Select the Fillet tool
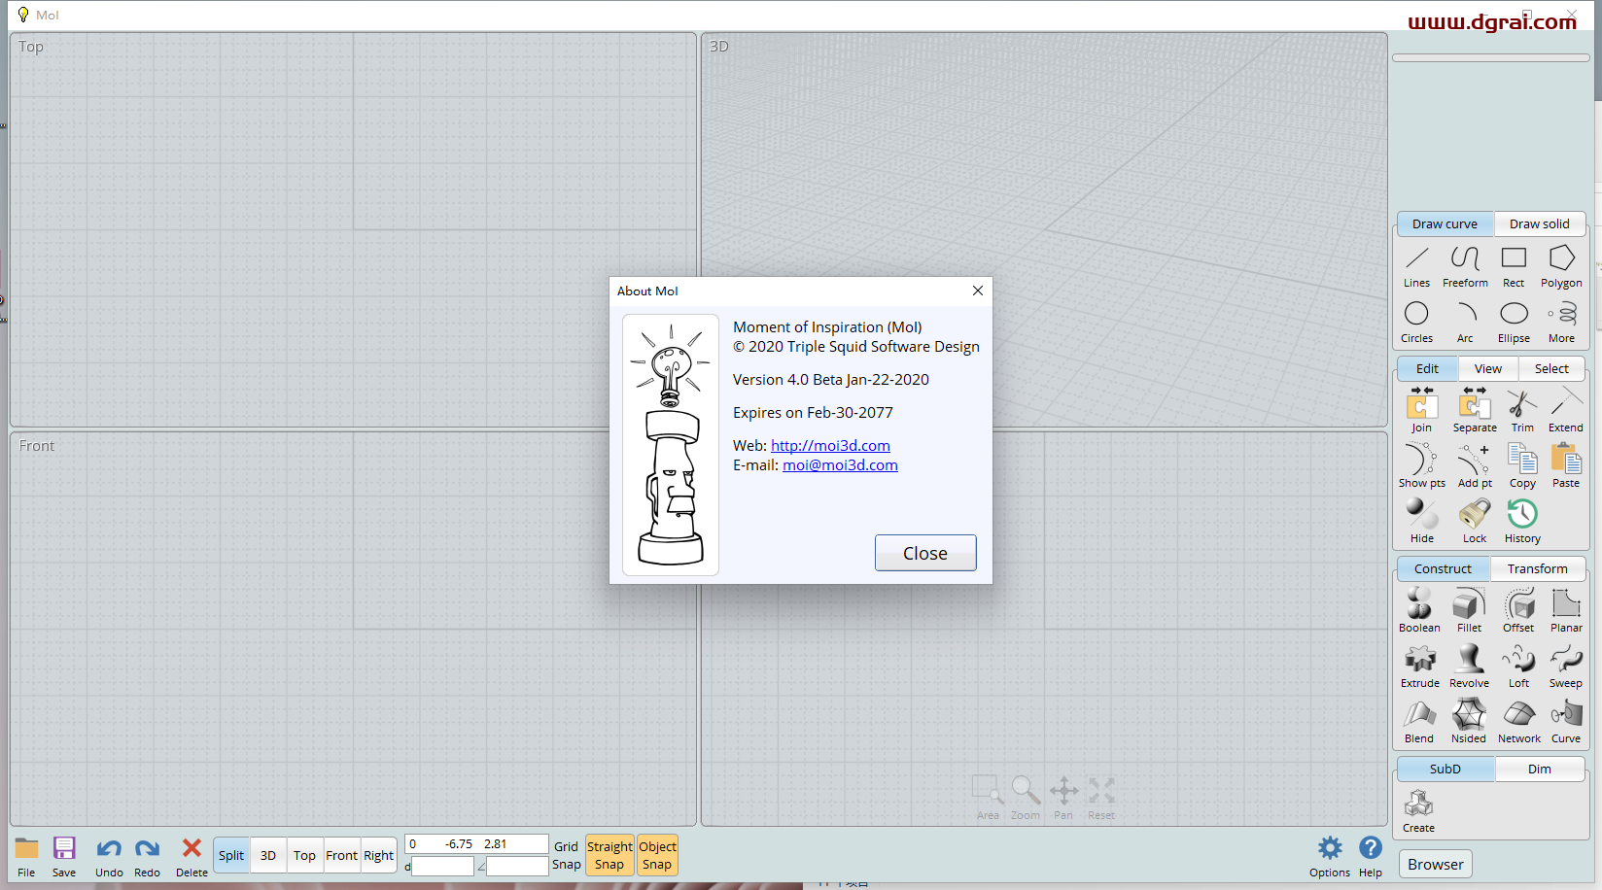Image resolution: width=1602 pixels, height=890 pixels. tap(1469, 610)
